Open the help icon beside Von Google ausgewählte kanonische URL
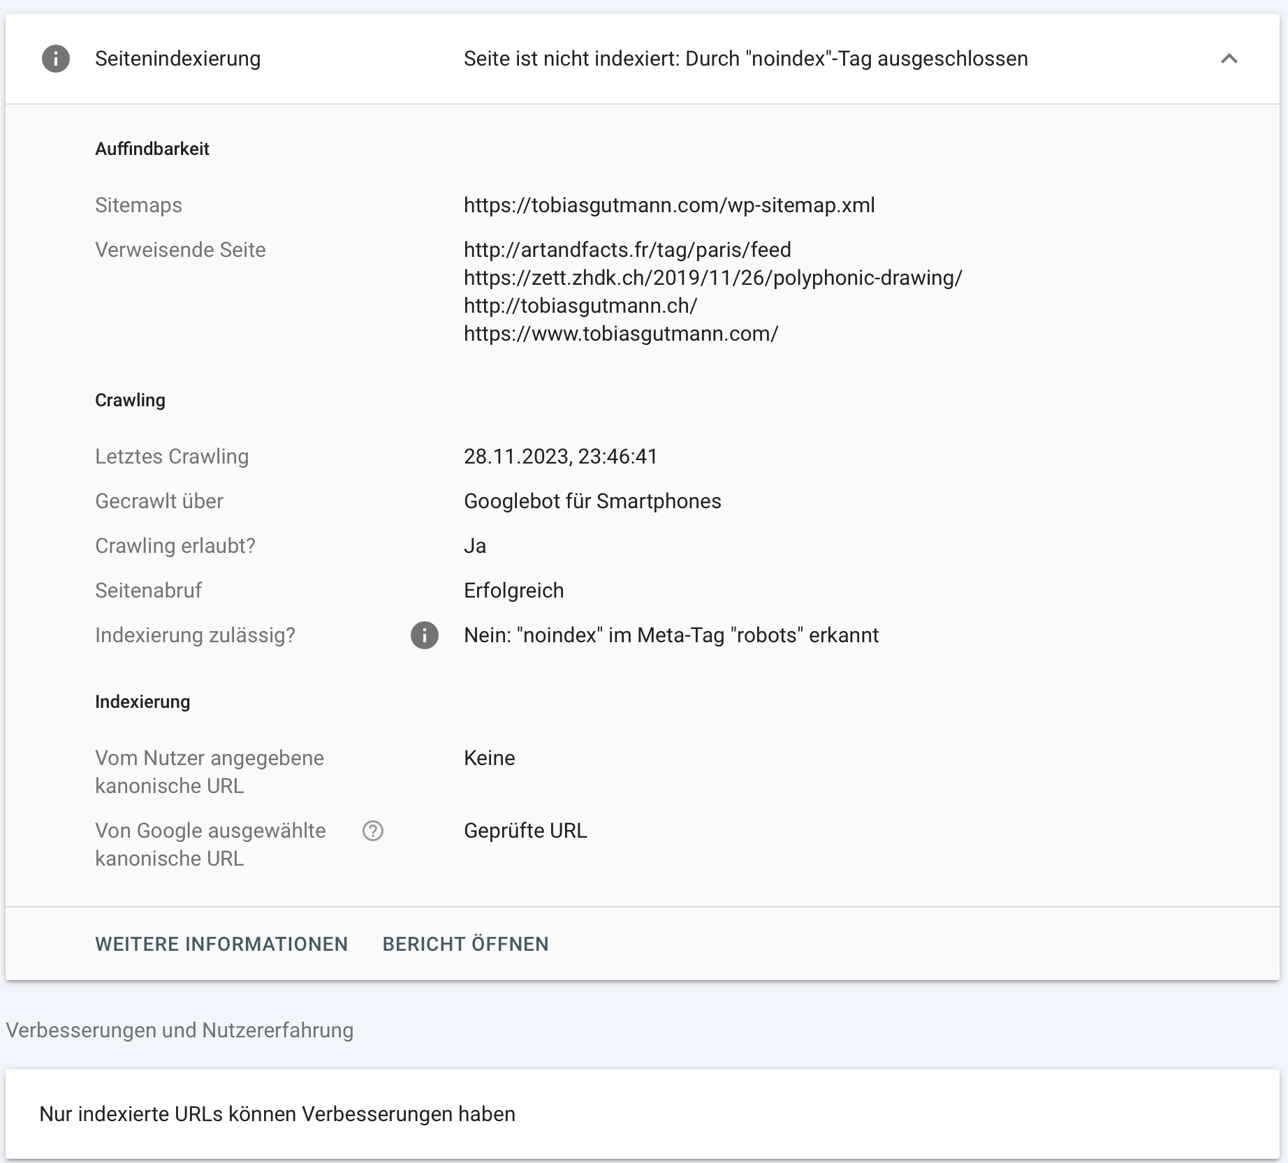 coord(374,831)
